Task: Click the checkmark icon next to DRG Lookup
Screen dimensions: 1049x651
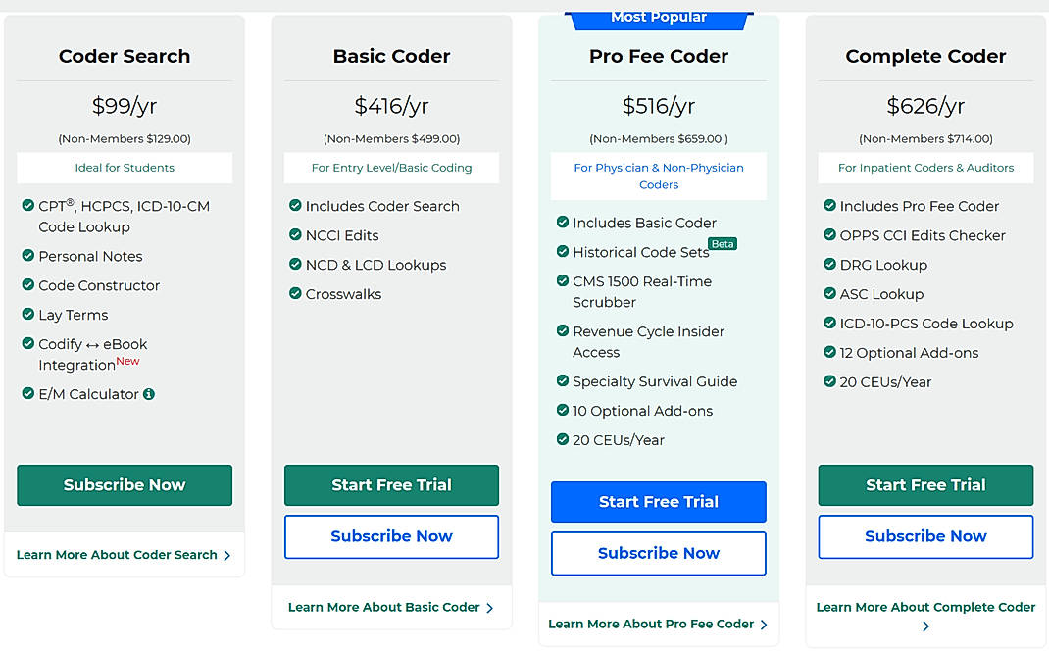Action: [x=829, y=265]
